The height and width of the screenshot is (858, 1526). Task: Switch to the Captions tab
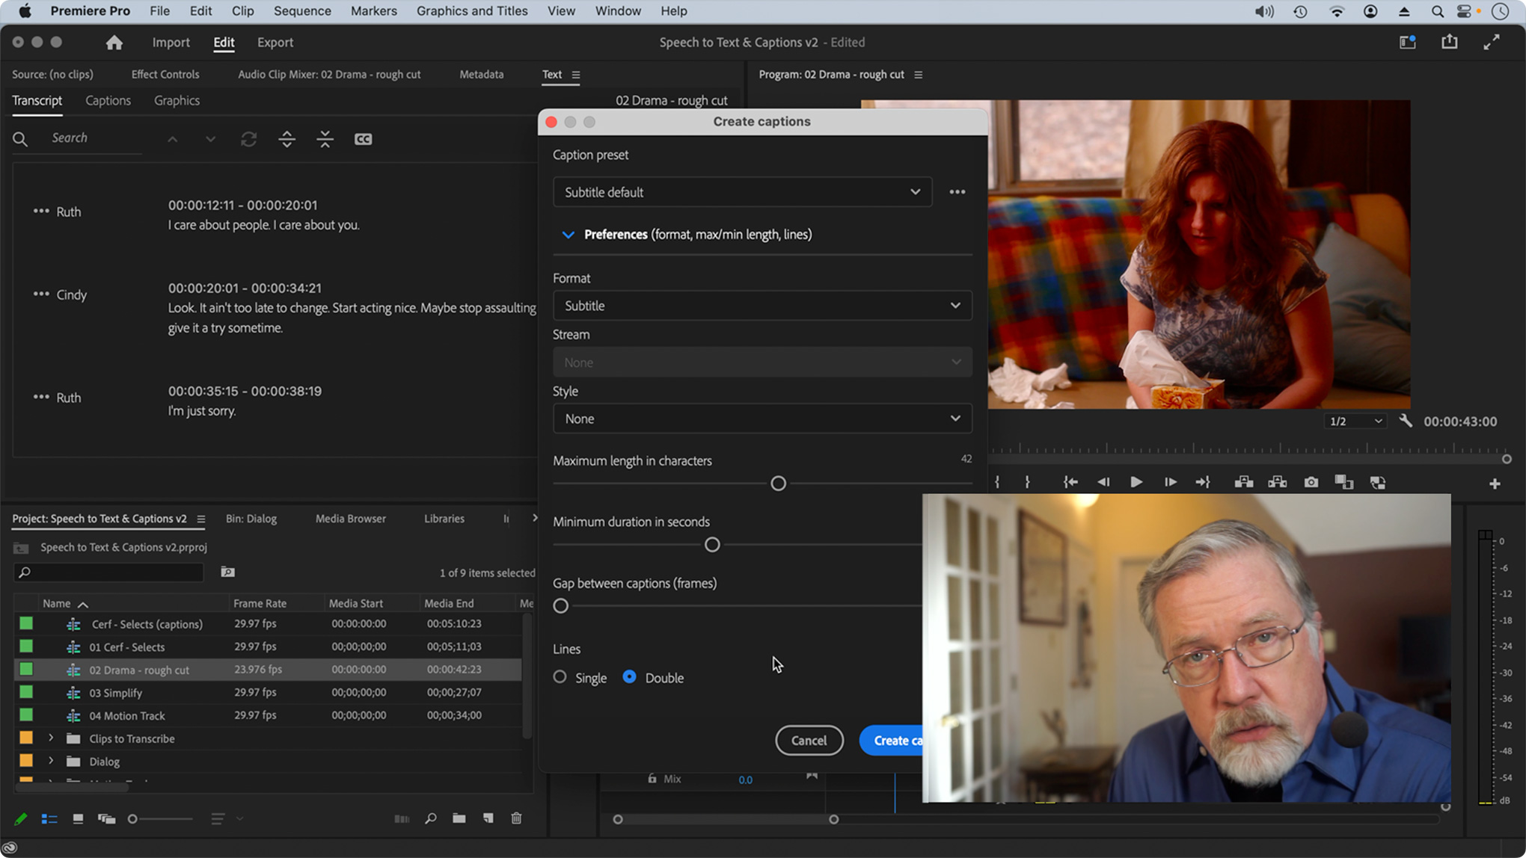tap(108, 100)
